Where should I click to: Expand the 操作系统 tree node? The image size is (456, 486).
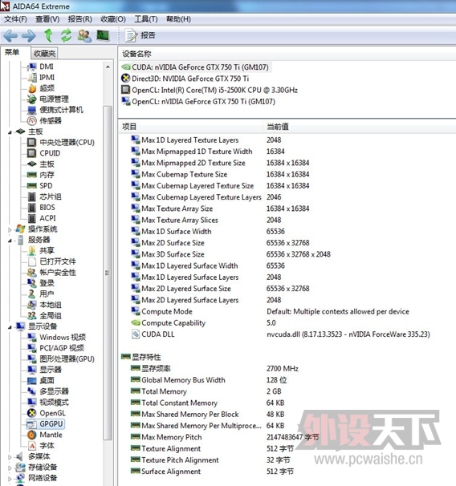(x=10, y=229)
